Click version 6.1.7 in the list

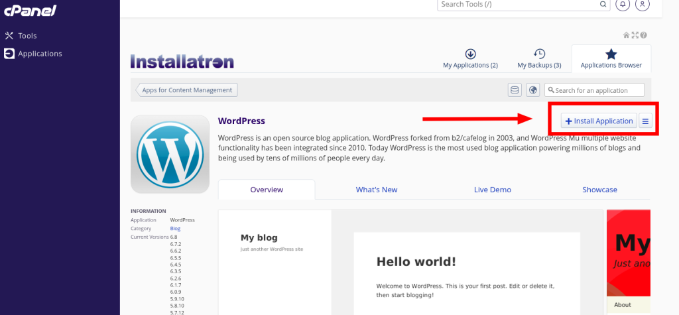coord(175,285)
